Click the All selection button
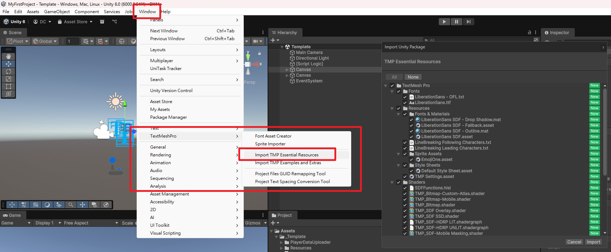 pos(394,77)
